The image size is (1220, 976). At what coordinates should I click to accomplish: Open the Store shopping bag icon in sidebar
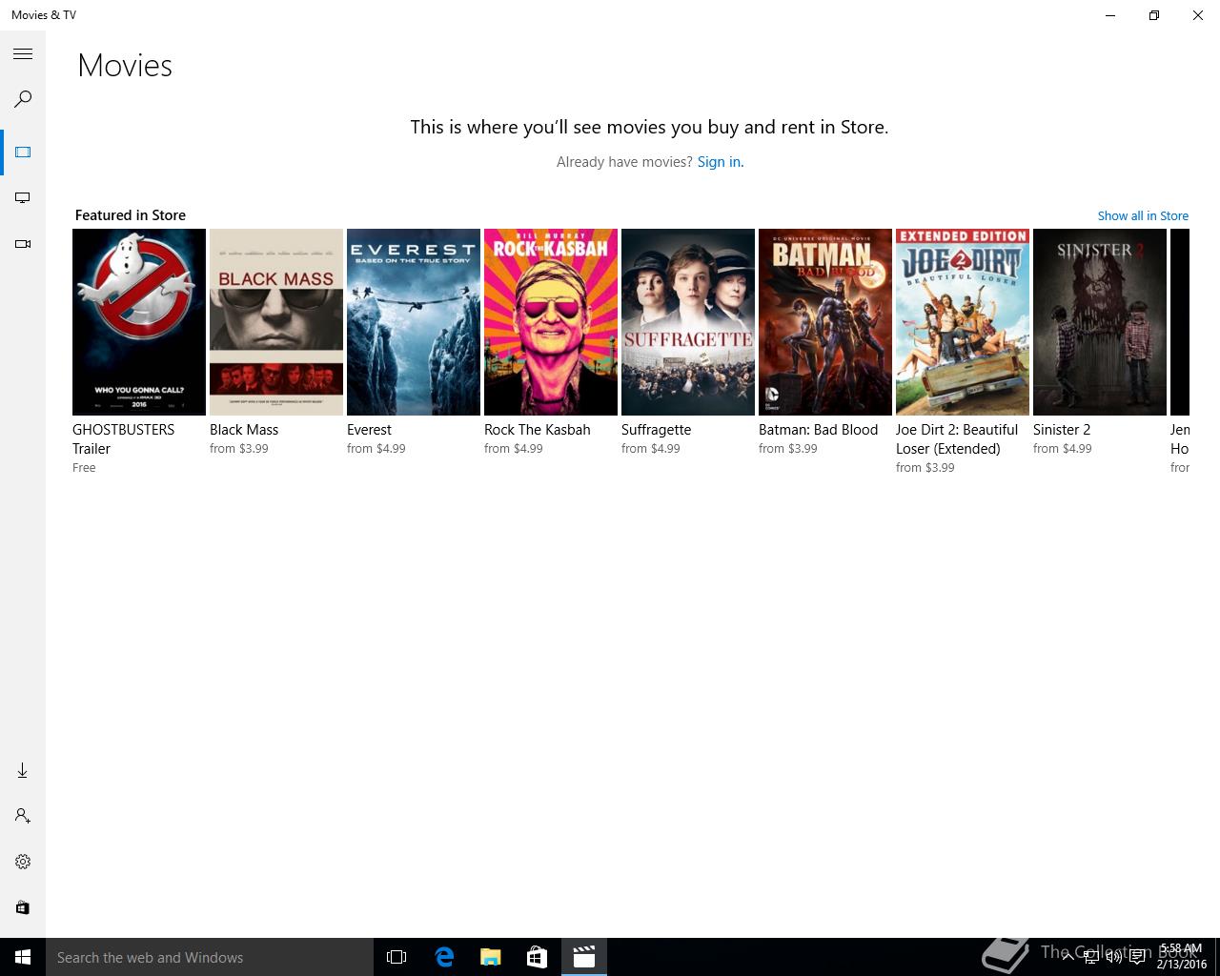(x=23, y=907)
